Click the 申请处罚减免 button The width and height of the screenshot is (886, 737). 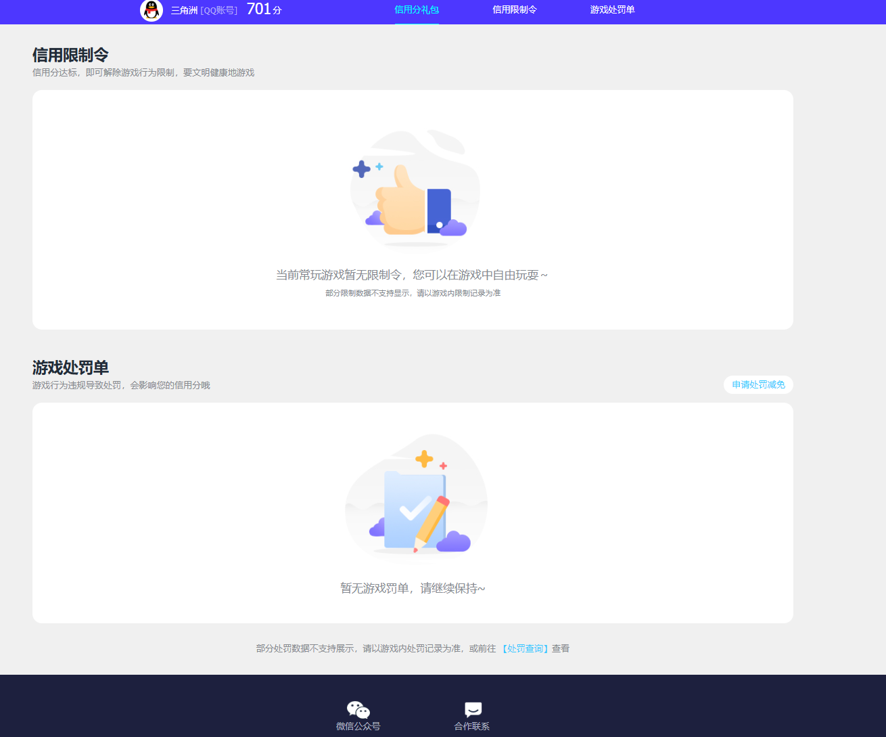758,384
